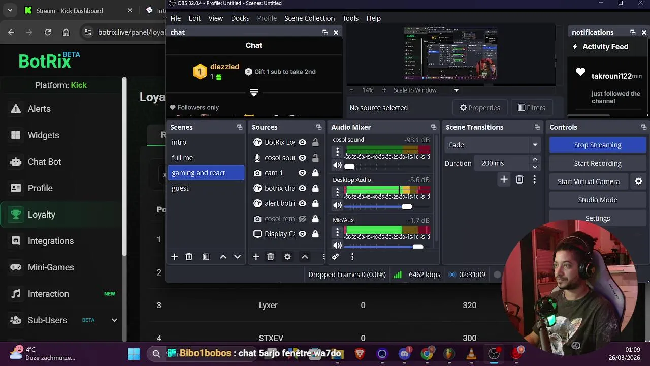Screen dimensions: 650x366
Task: Float the Controls dock panel
Action: point(644,127)
